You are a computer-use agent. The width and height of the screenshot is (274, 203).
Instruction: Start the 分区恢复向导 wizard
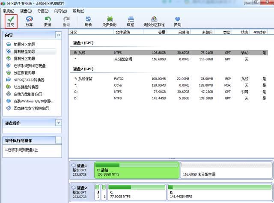[x=25, y=73]
